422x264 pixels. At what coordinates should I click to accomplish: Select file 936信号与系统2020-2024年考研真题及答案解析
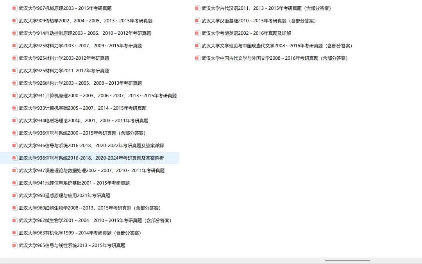tap(91, 158)
